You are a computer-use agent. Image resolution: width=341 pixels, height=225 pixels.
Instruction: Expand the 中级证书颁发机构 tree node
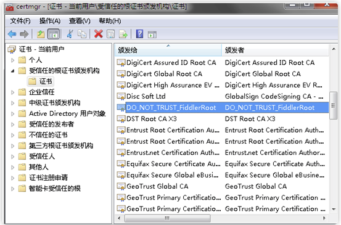pyautogui.click(x=12, y=103)
